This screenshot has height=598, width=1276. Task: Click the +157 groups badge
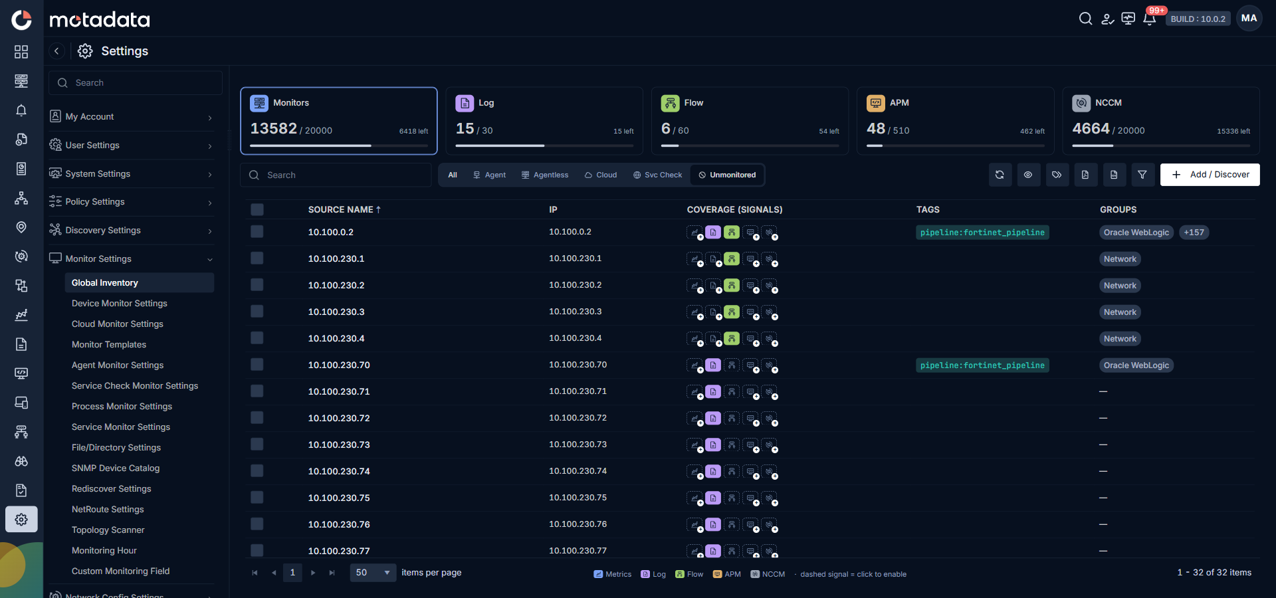click(1194, 233)
